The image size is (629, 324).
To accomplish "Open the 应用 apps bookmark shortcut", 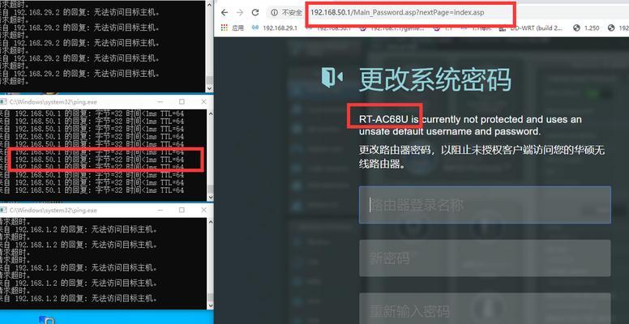I will point(233,28).
